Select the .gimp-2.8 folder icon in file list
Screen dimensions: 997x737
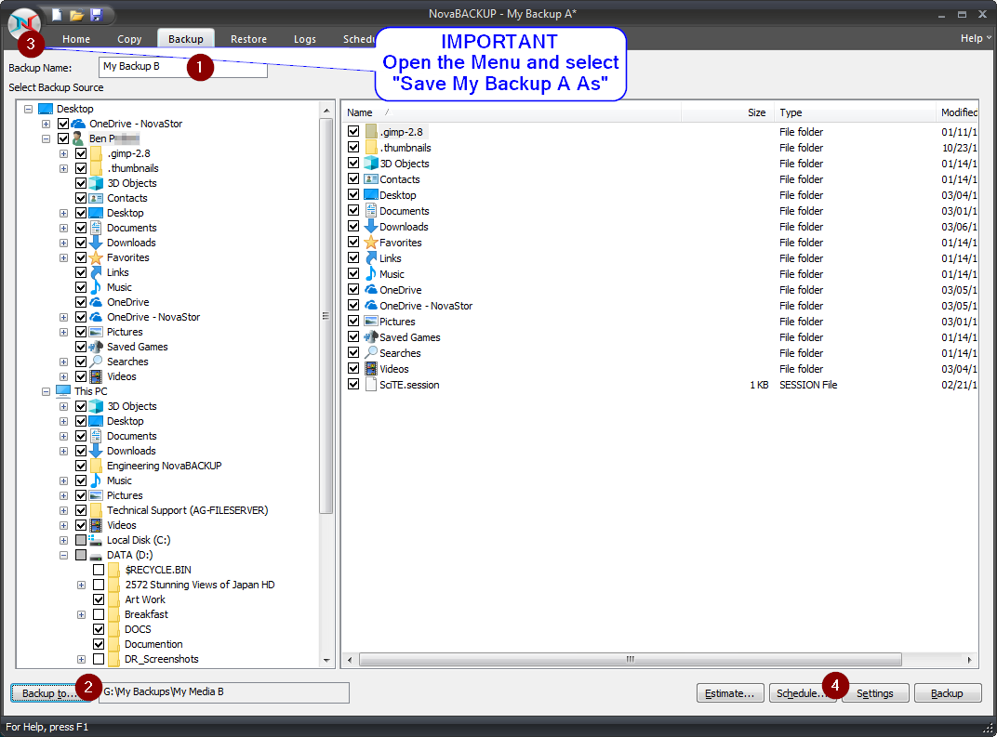[371, 132]
